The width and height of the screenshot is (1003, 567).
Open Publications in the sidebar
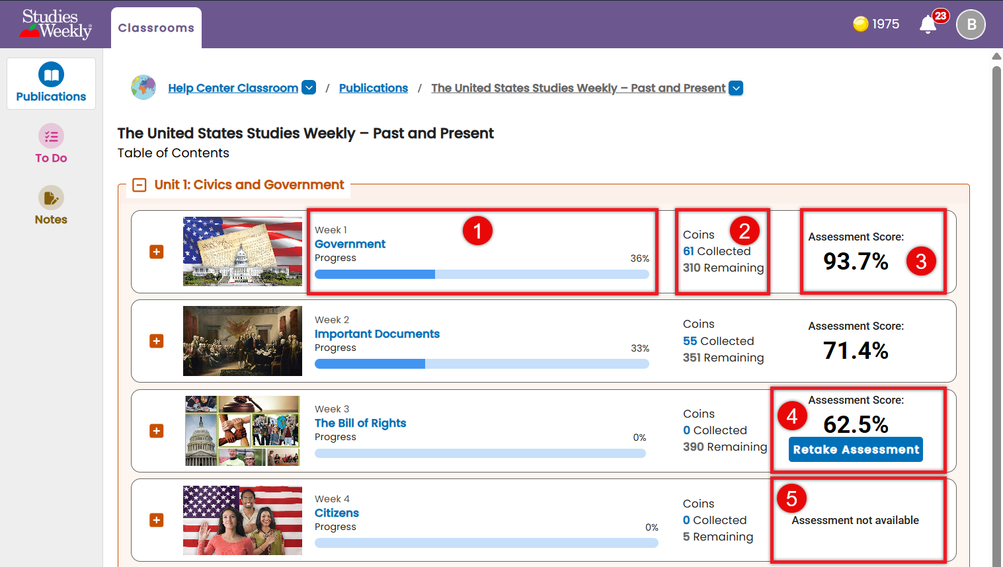pyautogui.click(x=51, y=83)
